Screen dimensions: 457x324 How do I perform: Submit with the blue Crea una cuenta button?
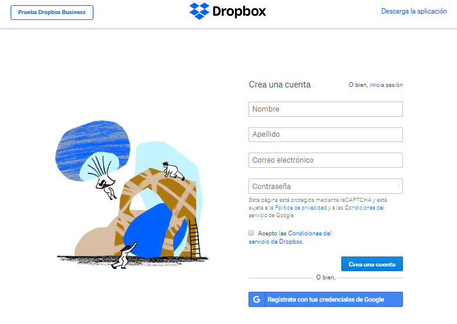[372, 264]
